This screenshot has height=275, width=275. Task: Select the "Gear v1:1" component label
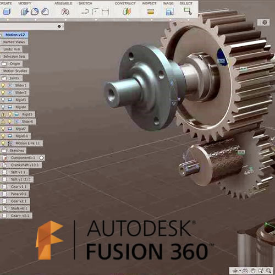coord(19,186)
